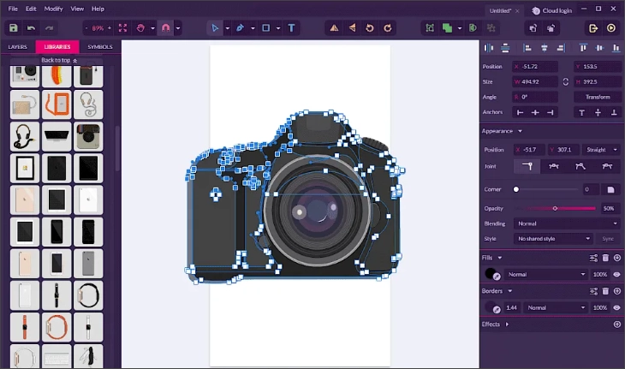Switch to the Layers tab
The image size is (625, 369).
[17, 46]
